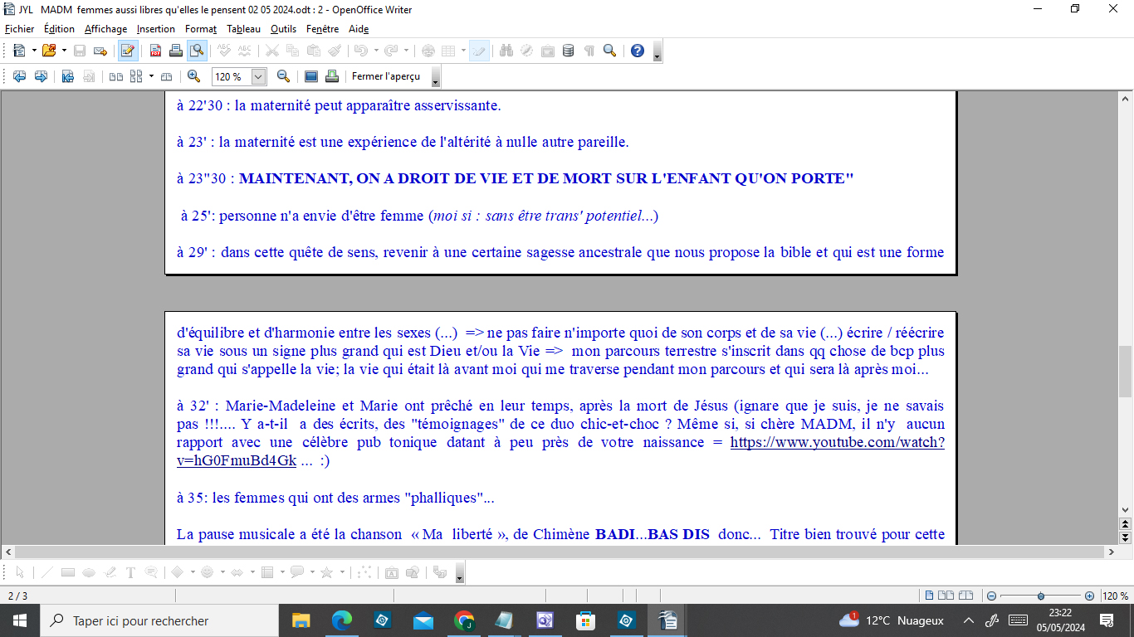Open the multiple pages dropdown arrow
The width and height of the screenshot is (1134, 637).
[151, 76]
